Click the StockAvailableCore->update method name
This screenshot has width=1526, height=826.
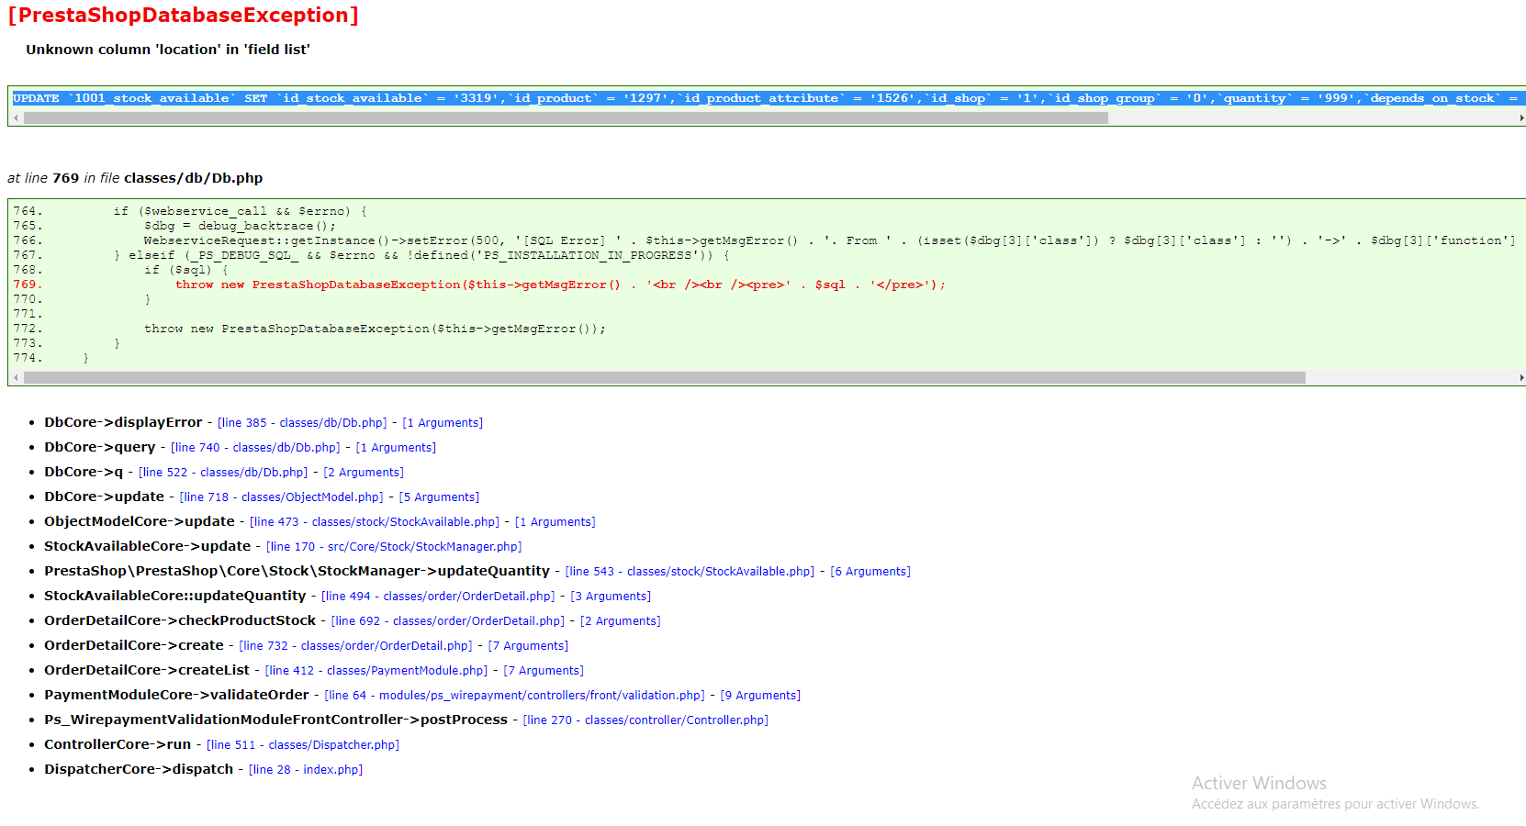click(148, 546)
